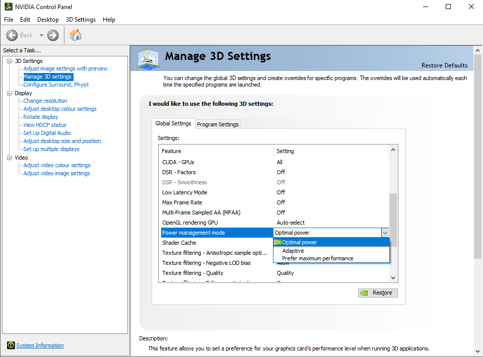
Task: Click the Auto-select value for OpenGL rendering GPU
Action: (291, 223)
